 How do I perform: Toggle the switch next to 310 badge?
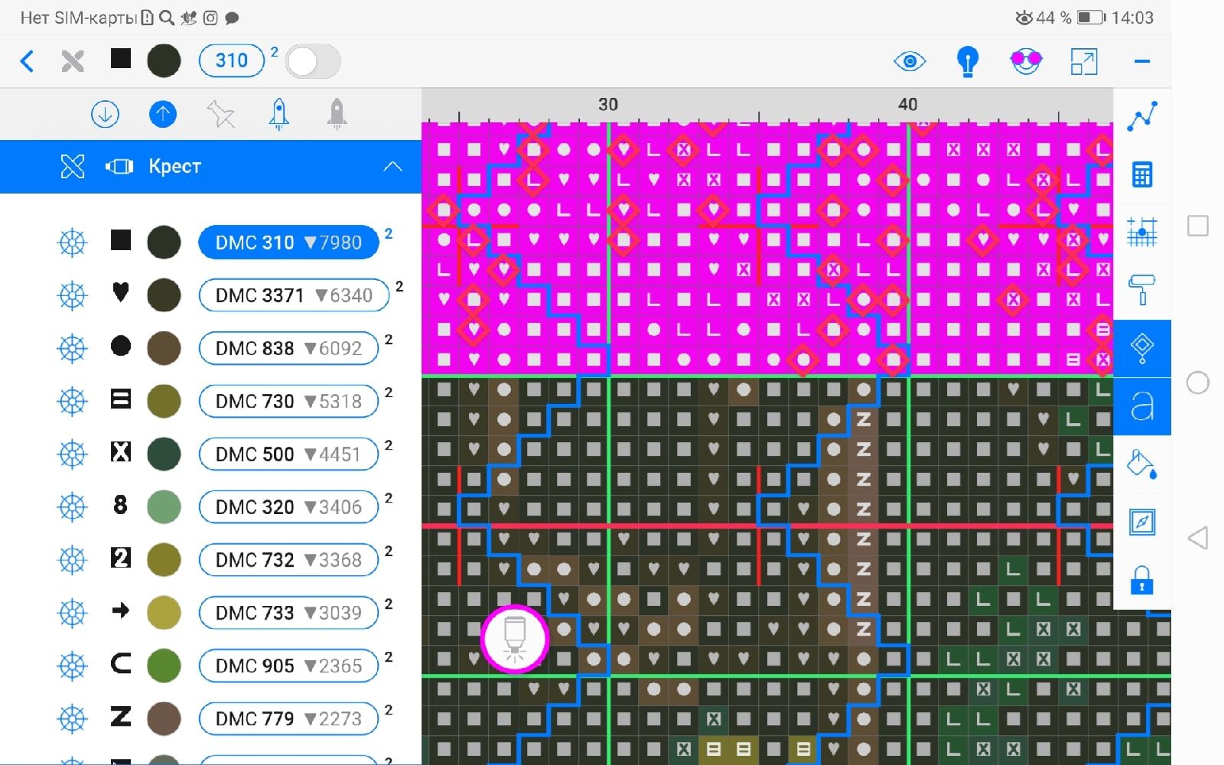click(313, 61)
